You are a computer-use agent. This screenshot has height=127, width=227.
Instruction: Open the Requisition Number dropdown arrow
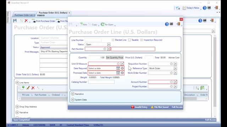(x=176, y=64)
